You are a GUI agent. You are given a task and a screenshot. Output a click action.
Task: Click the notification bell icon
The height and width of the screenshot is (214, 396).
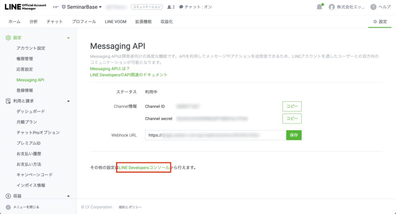[x=319, y=7]
